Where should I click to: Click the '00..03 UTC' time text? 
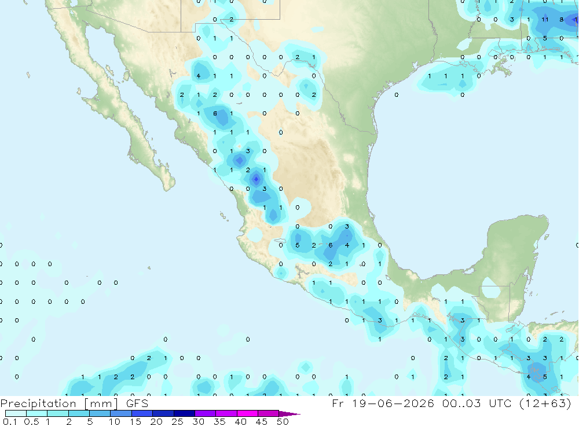click(x=477, y=403)
